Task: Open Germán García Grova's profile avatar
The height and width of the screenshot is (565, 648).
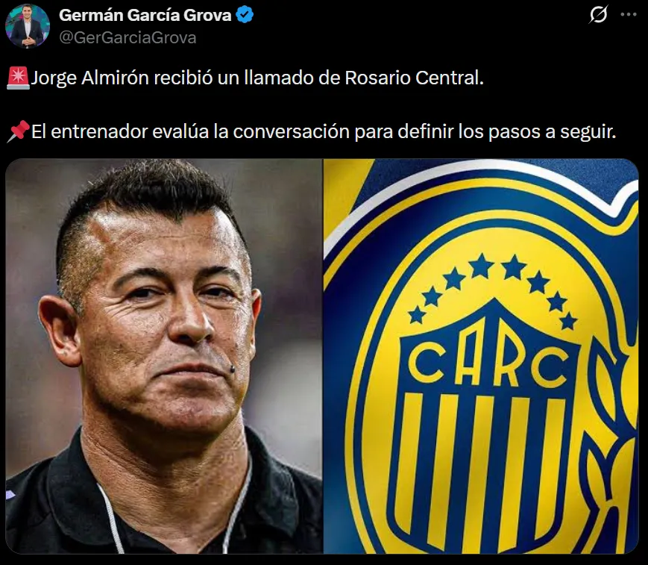Action: [x=28, y=26]
